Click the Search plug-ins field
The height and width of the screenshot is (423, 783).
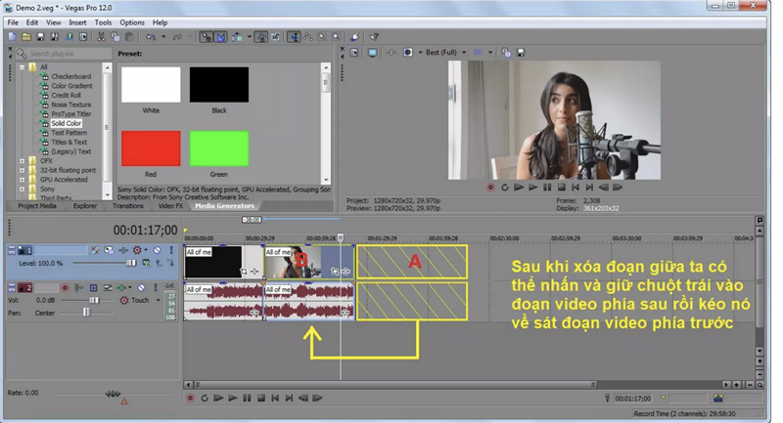64,54
